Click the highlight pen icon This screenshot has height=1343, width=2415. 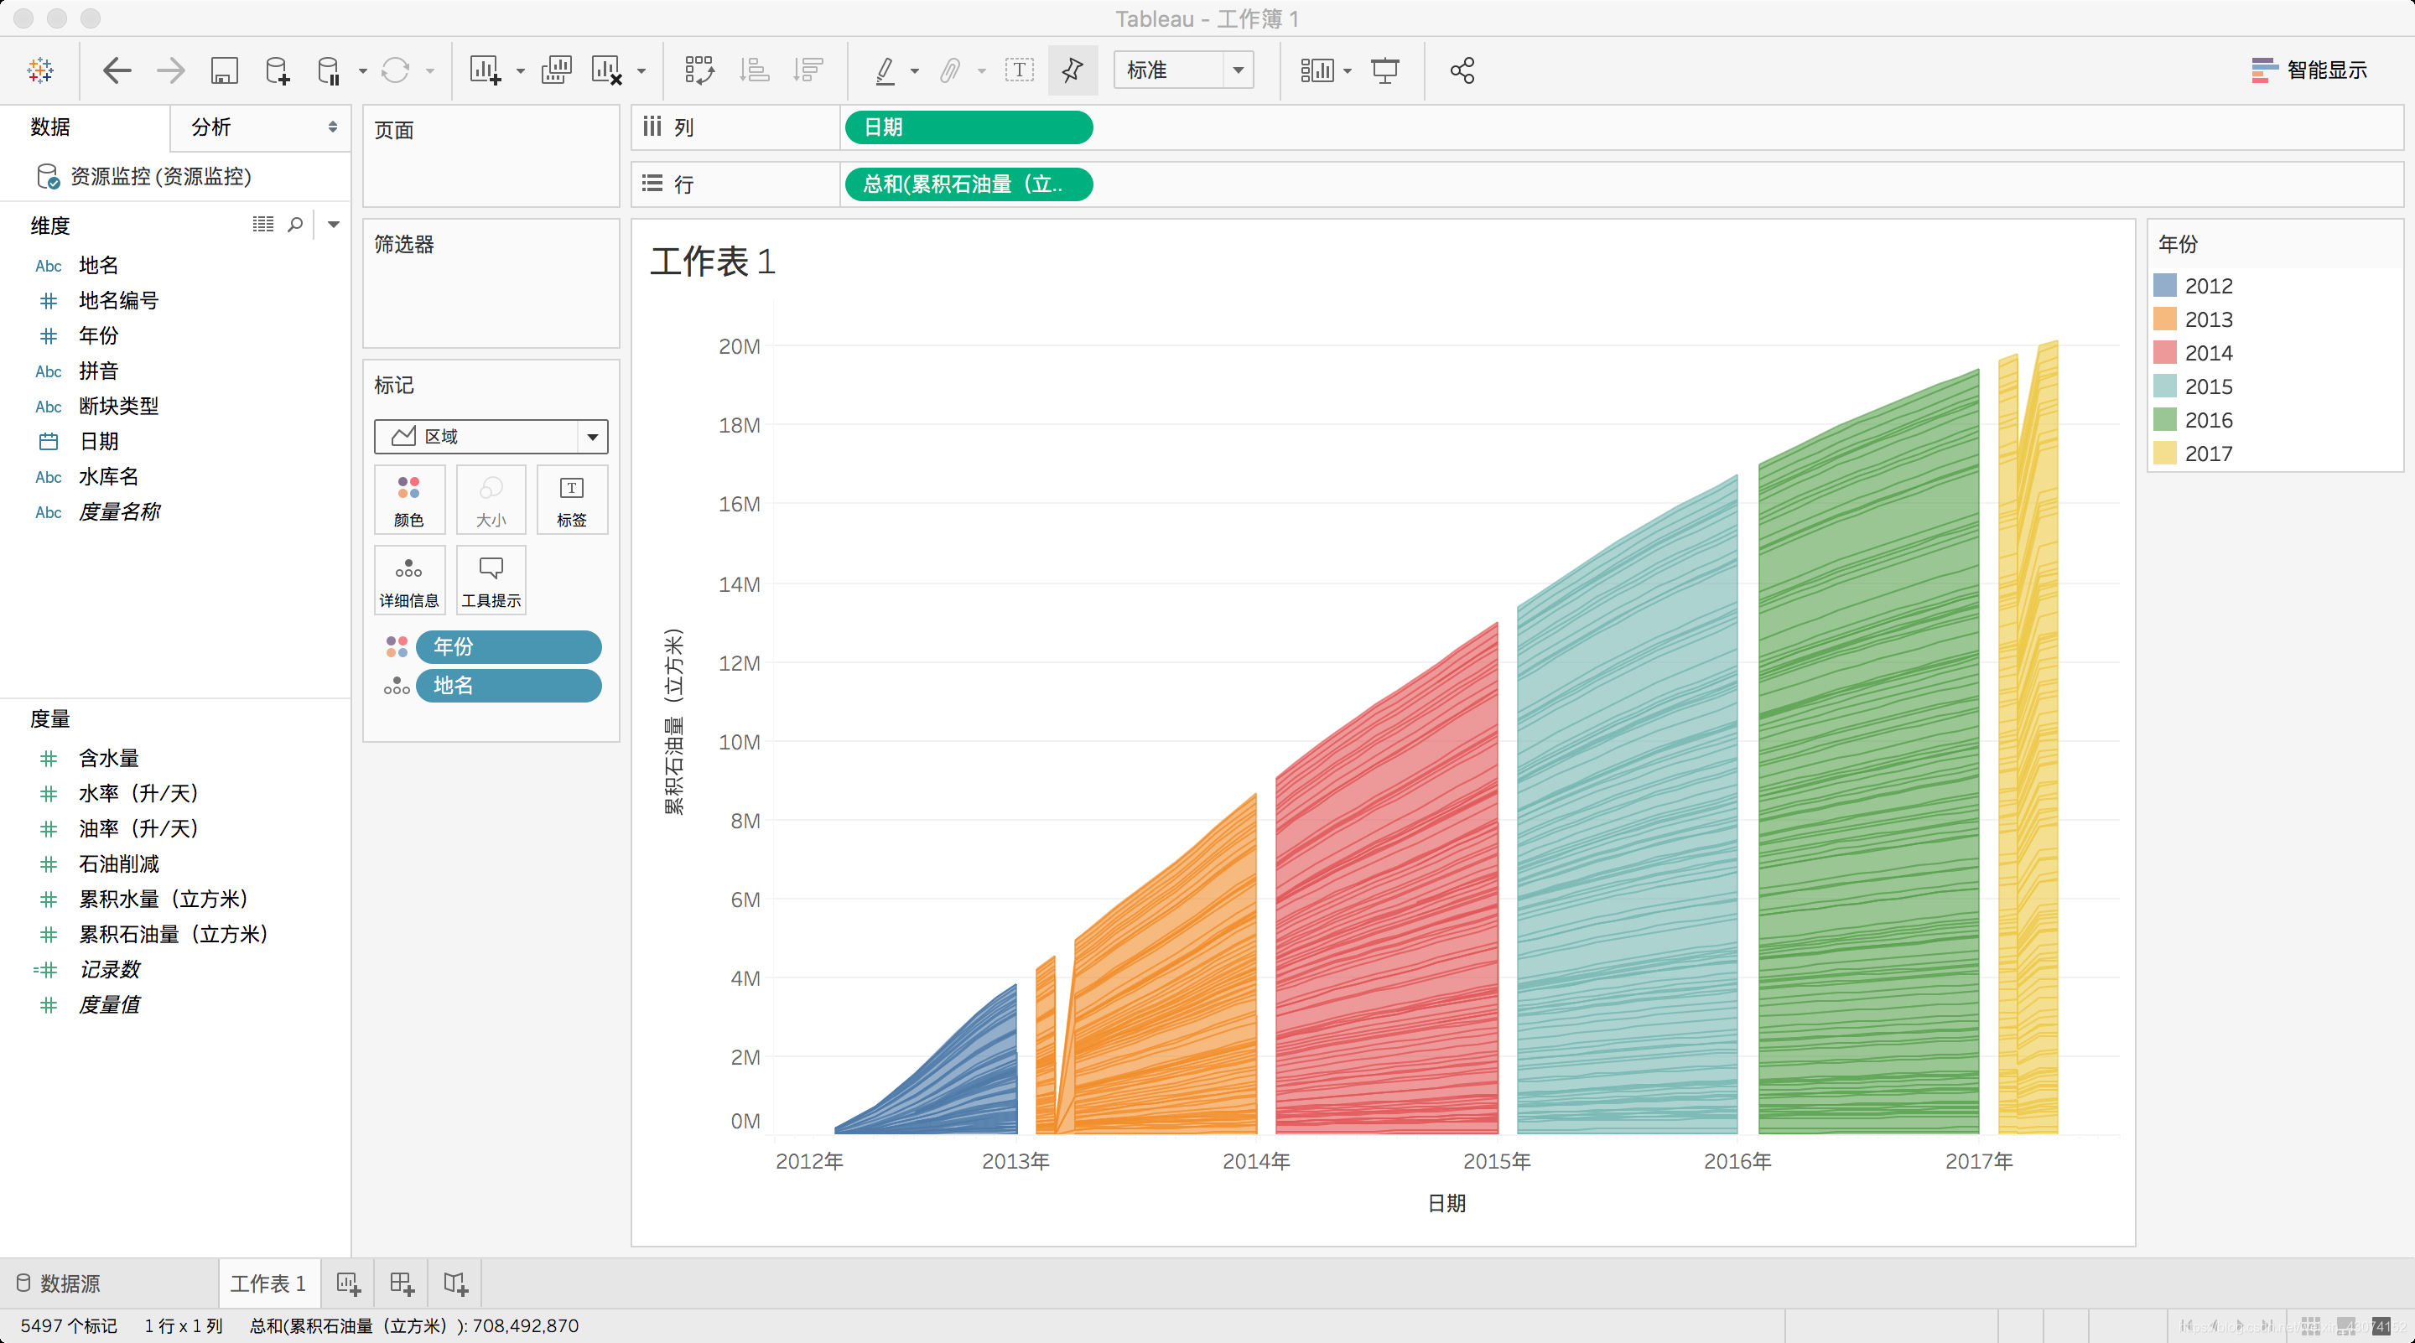(x=884, y=70)
